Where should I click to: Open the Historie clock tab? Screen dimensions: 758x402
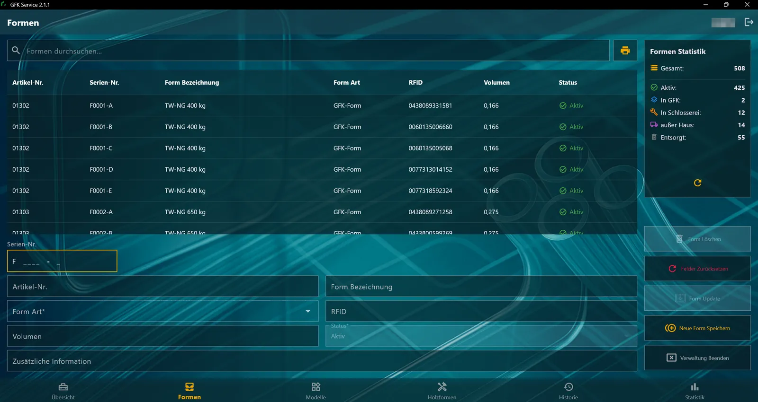pos(568,391)
